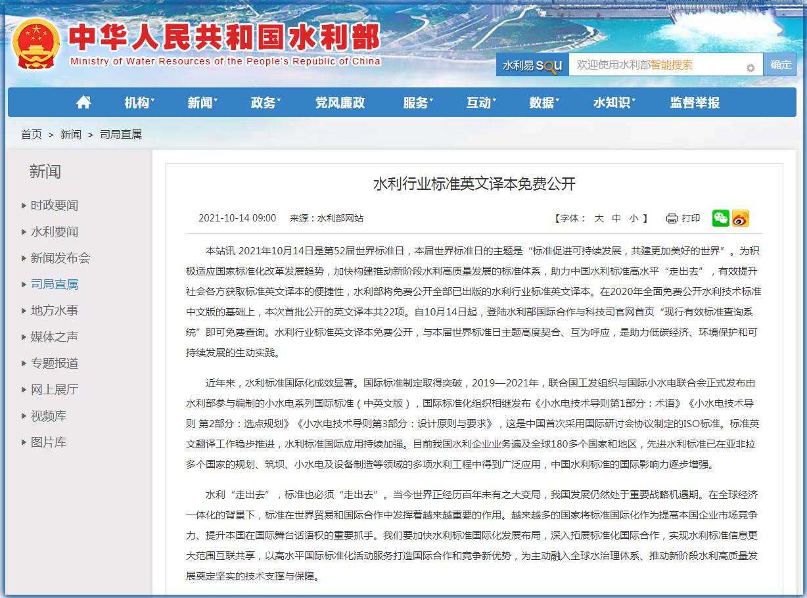Set font size to 小
The height and width of the screenshot is (598, 807).
tap(634, 218)
